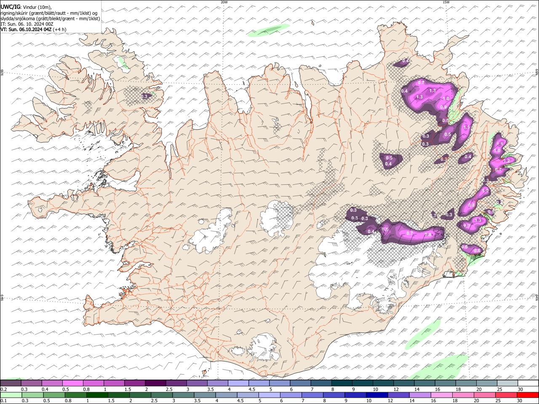Pick the lower legend bright red 30 swatch
Image resolution: width=539 pixels, height=404 pixels.
(x=528, y=395)
